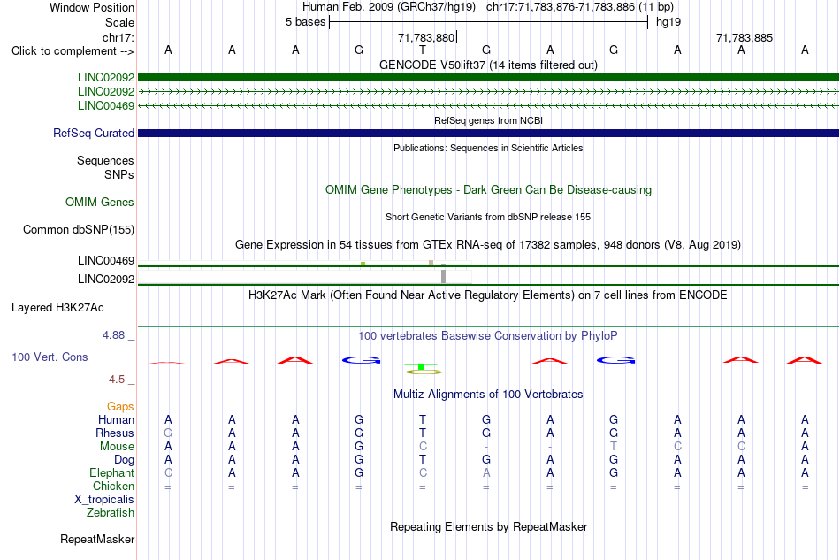Viewport: 840px width, 560px height.
Task: Click the RepeatMasker label
Action: coord(97,539)
